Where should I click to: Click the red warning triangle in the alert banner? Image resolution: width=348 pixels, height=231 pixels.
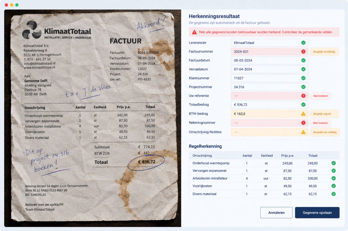(x=194, y=32)
